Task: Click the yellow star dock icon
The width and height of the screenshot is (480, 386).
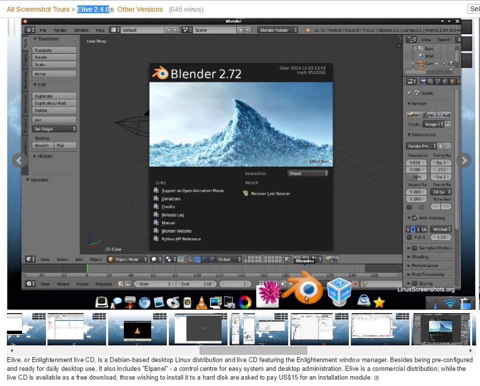Action: tap(379, 302)
